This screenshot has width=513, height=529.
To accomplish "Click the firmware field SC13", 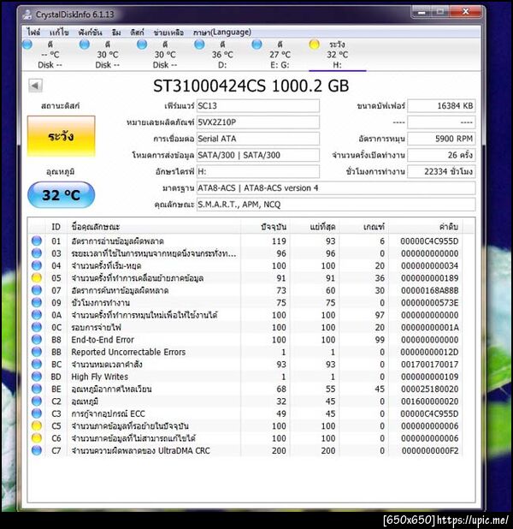I will click(x=258, y=105).
